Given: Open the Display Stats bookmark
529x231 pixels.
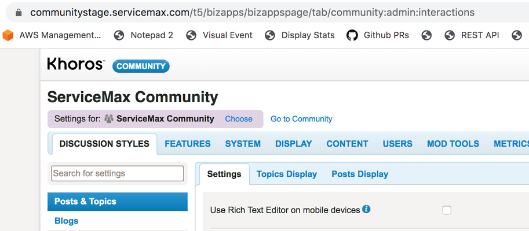Looking at the screenshot, I should point(300,35).
